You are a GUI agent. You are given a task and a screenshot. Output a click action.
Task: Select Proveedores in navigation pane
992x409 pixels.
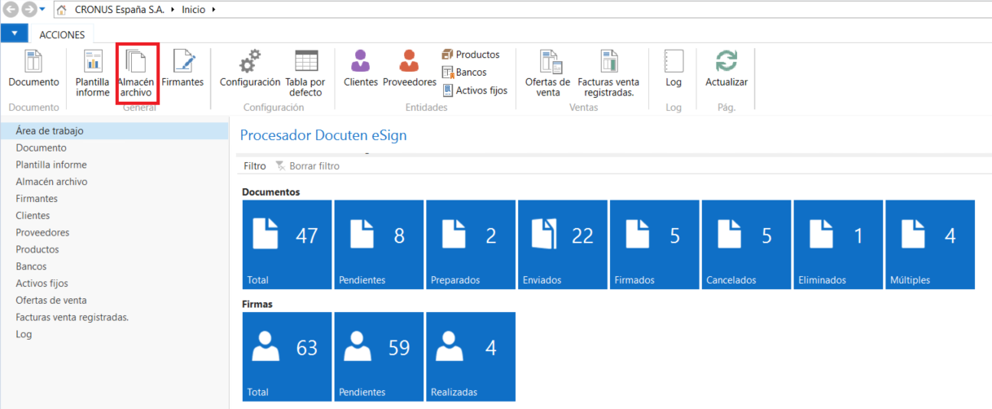[x=114, y=233]
